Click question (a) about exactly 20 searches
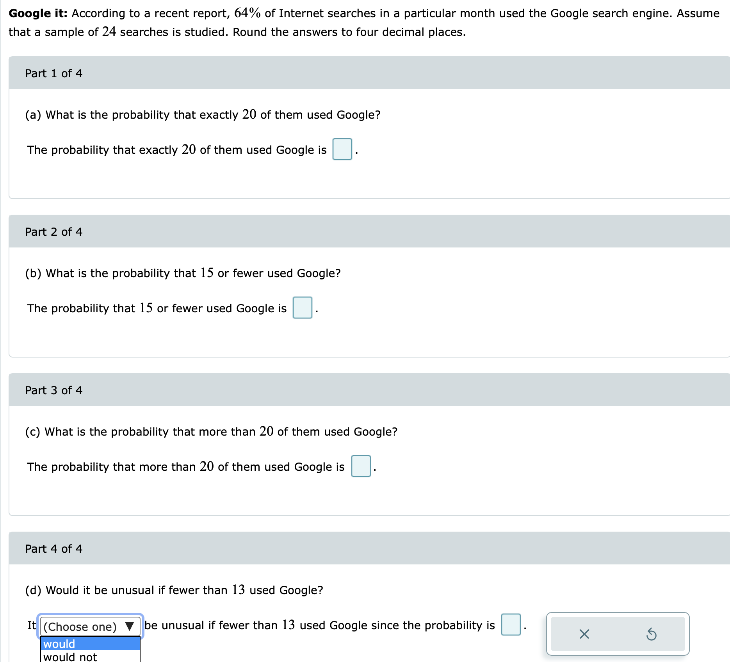730x662 pixels. (203, 114)
